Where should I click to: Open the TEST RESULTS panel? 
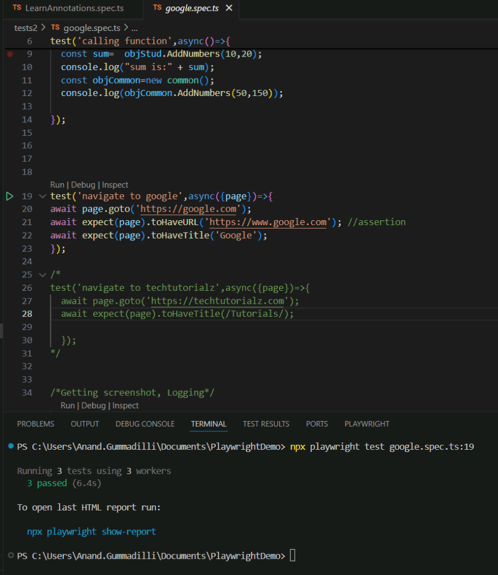[x=266, y=424]
